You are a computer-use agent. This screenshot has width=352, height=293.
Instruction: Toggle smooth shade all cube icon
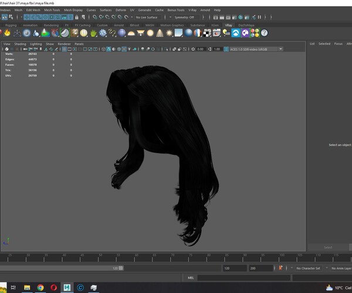pyautogui.click(x=109, y=49)
